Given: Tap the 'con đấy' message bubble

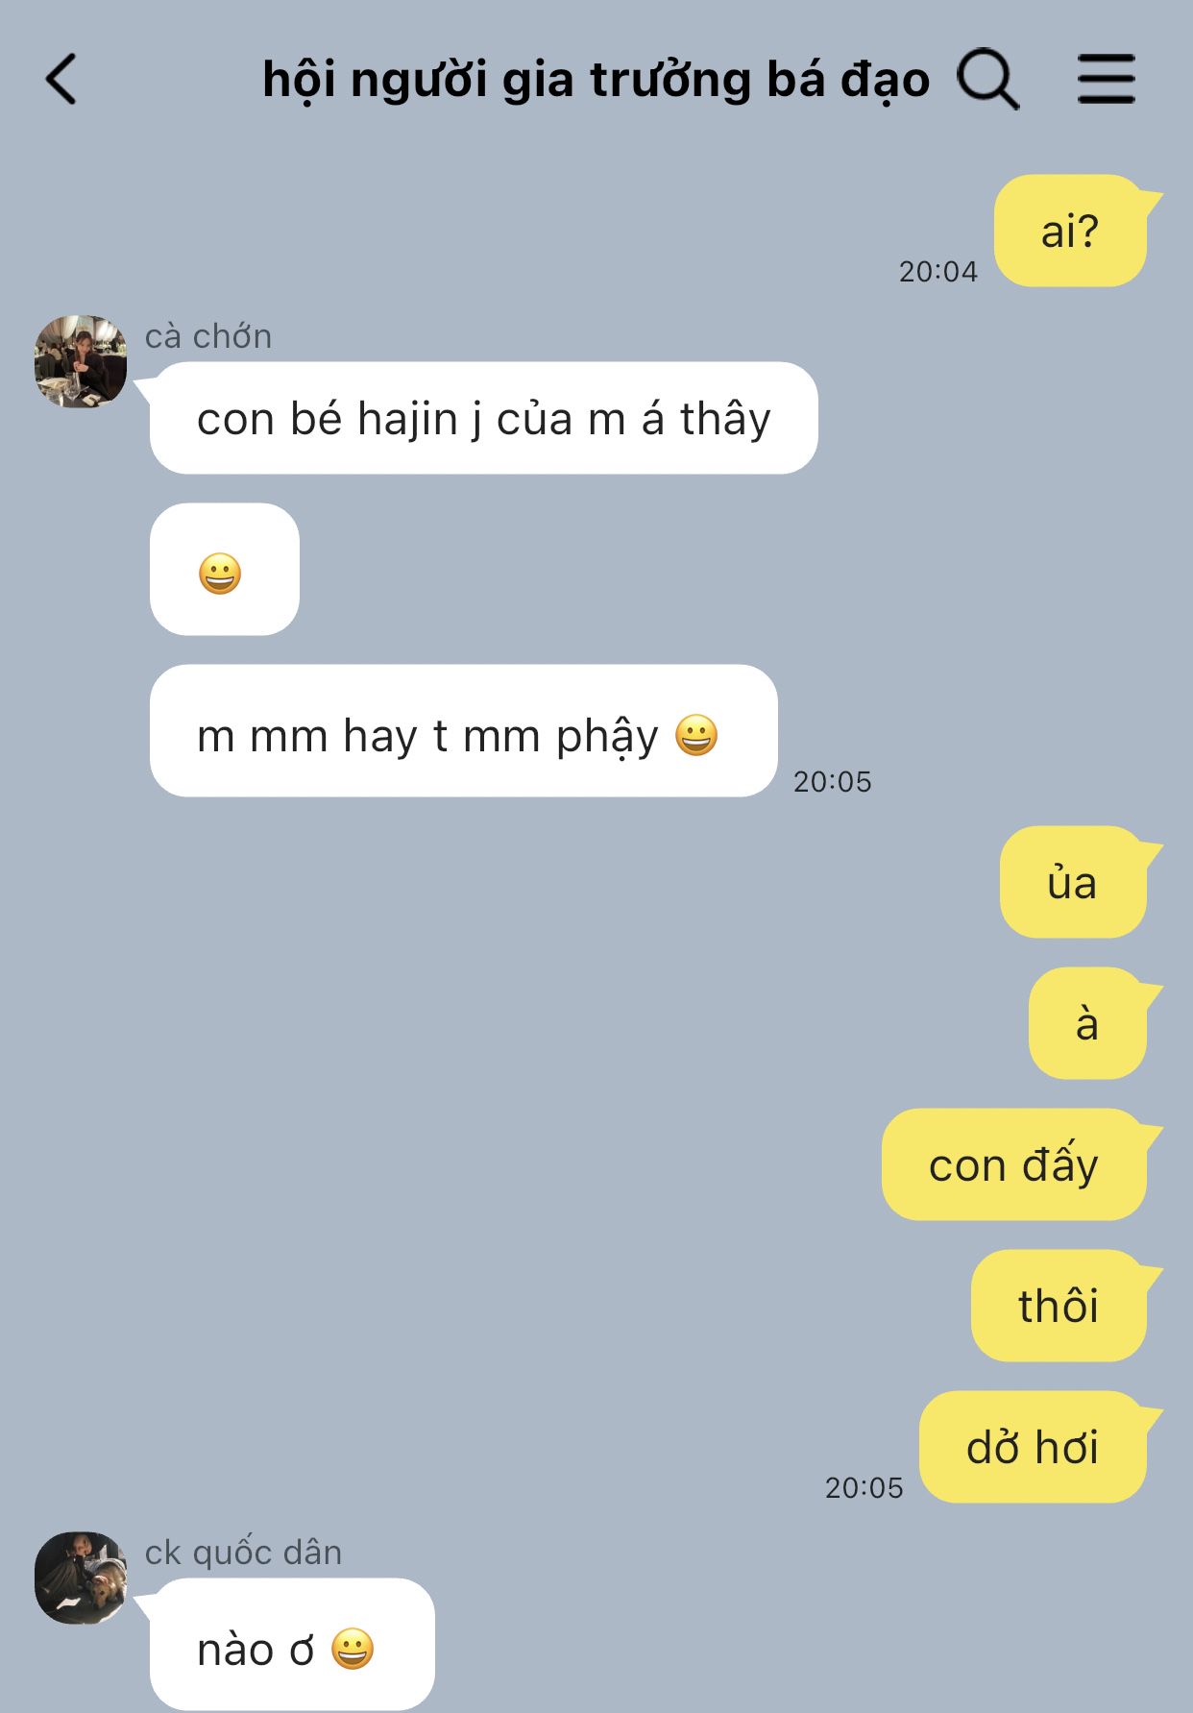Looking at the screenshot, I should (x=1016, y=1164).
